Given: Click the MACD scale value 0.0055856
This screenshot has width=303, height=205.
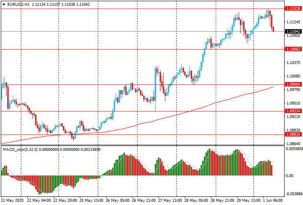Looking at the screenshot, I should [x=294, y=149].
